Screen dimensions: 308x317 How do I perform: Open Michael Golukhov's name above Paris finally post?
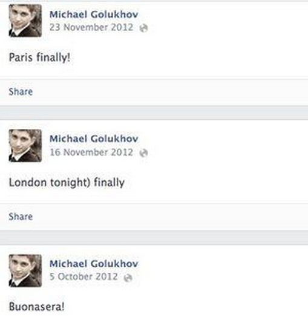click(x=94, y=15)
